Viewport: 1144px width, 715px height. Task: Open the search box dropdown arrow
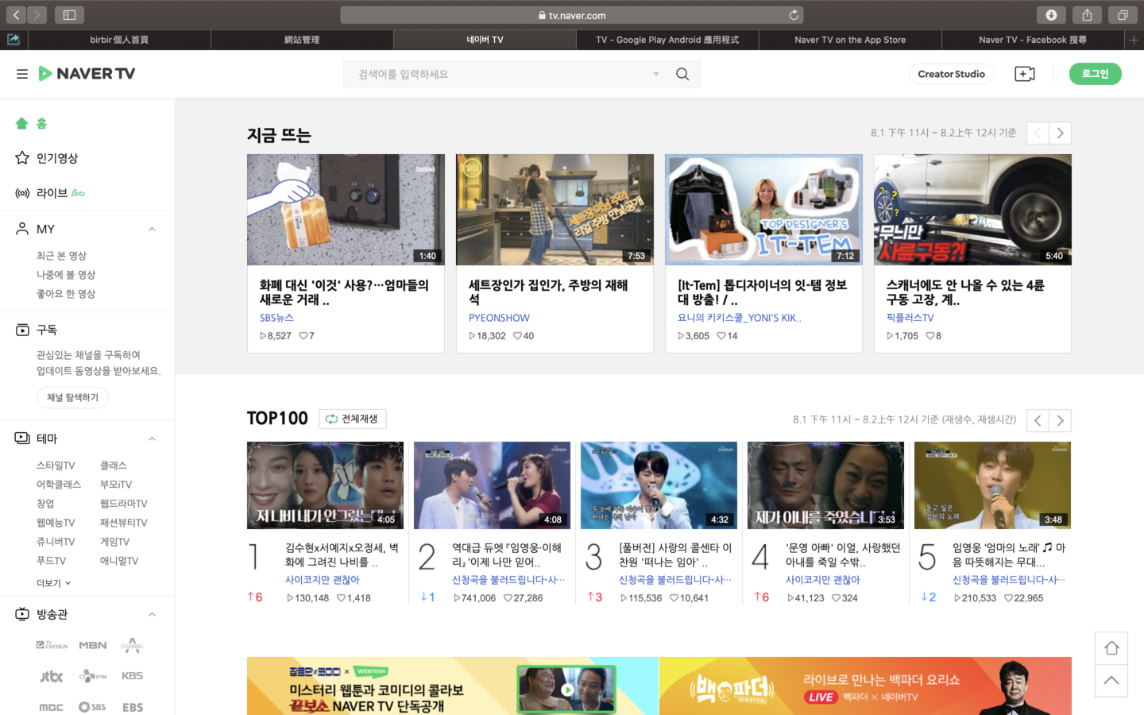[656, 74]
